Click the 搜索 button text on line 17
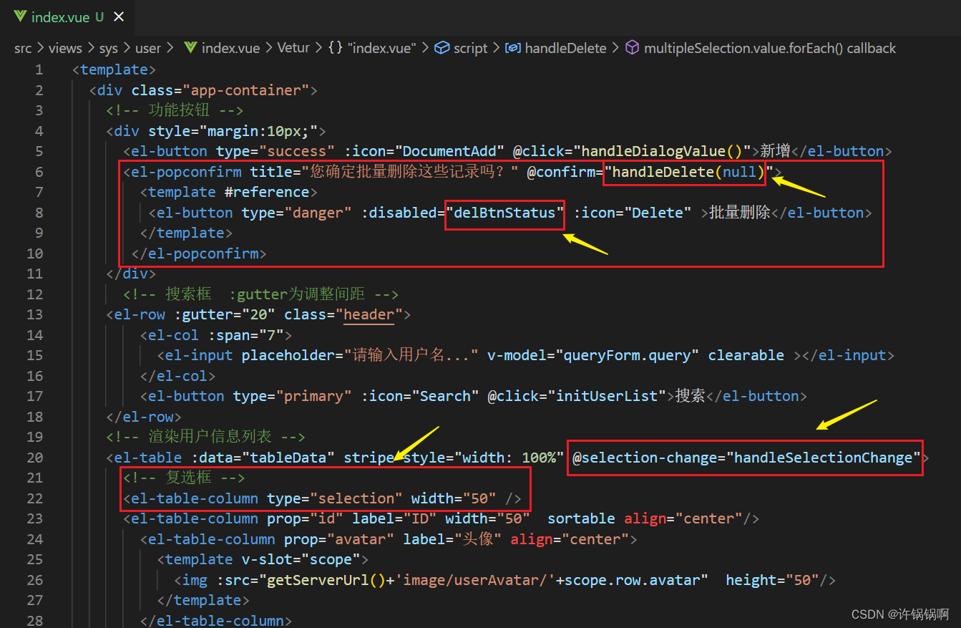This screenshot has height=628, width=961. [x=691, y=396]
